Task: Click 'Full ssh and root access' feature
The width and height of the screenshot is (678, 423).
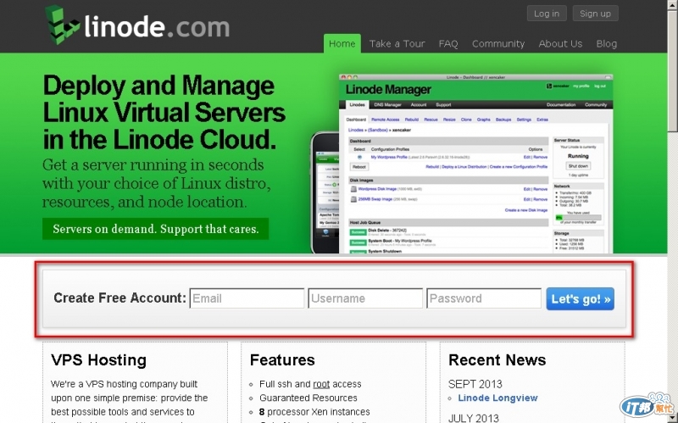Action: pos(310,384)
